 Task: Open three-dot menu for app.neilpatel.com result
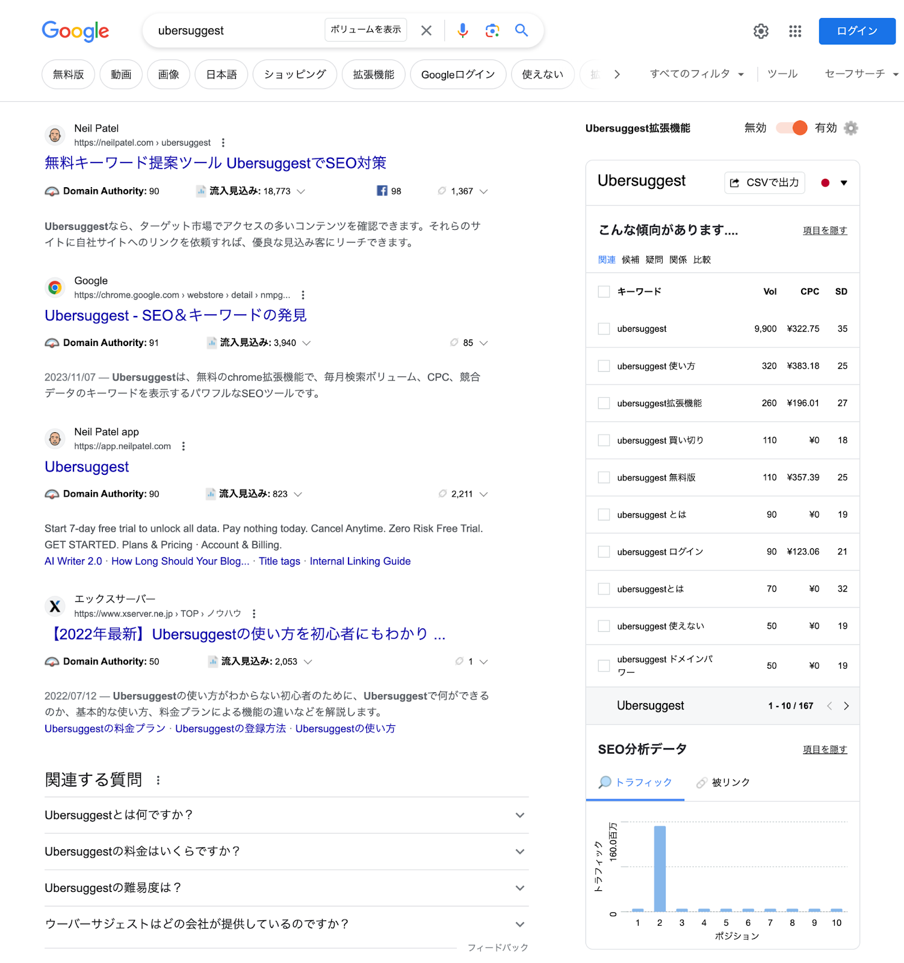coord(184,446)
